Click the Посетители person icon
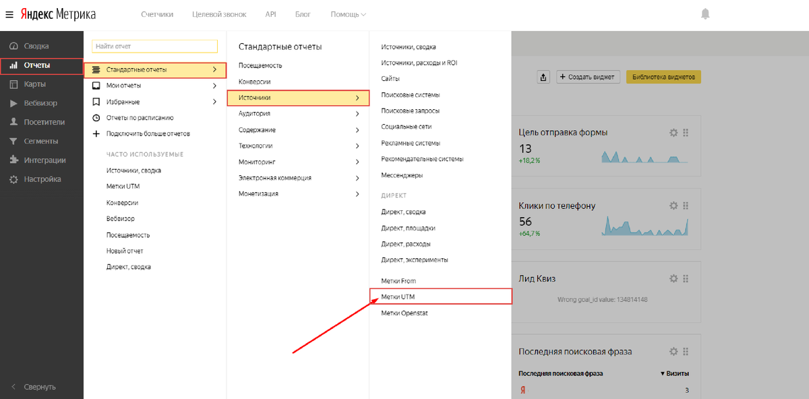809x399 pixels. coord(13,123)
